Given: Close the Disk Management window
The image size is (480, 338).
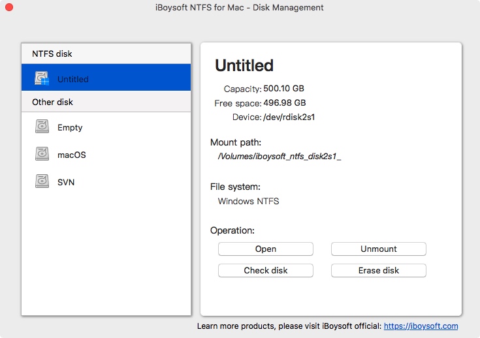Looking at the screenshot, I should pyautogui.click(x=9, y=7).
